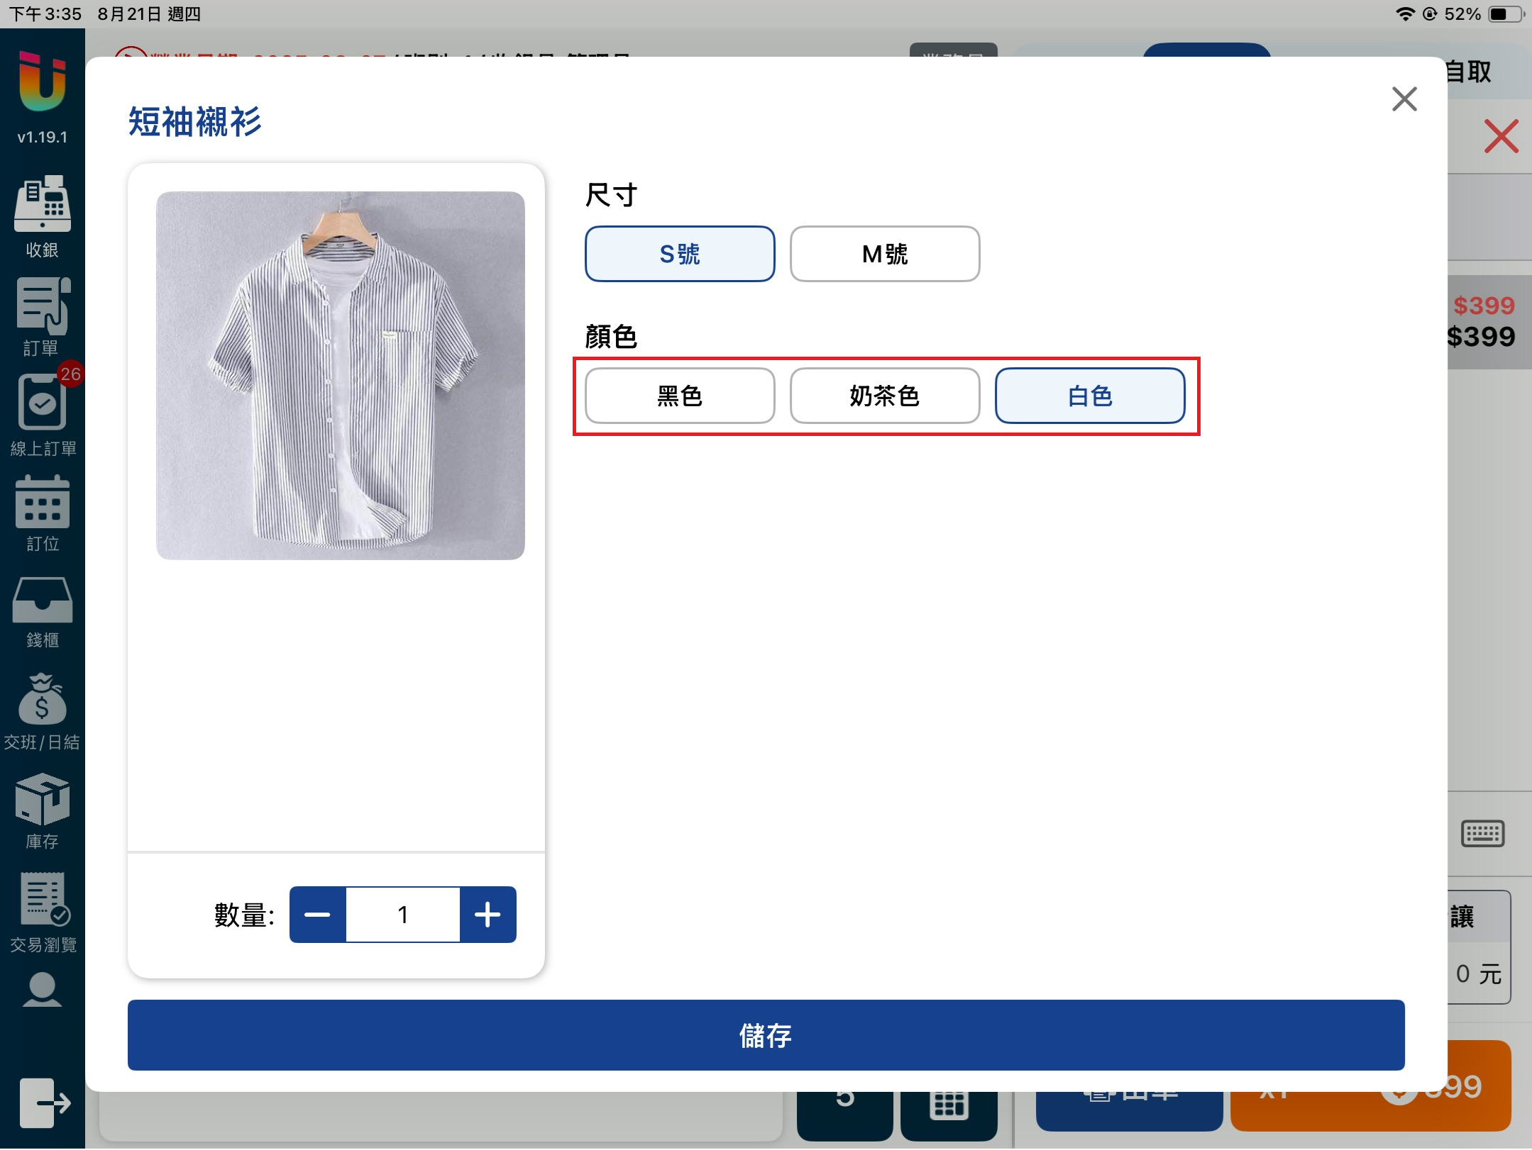Select size M號 option
Viewport: 1532px width, 1150px height.
click(x=884, y=254)
